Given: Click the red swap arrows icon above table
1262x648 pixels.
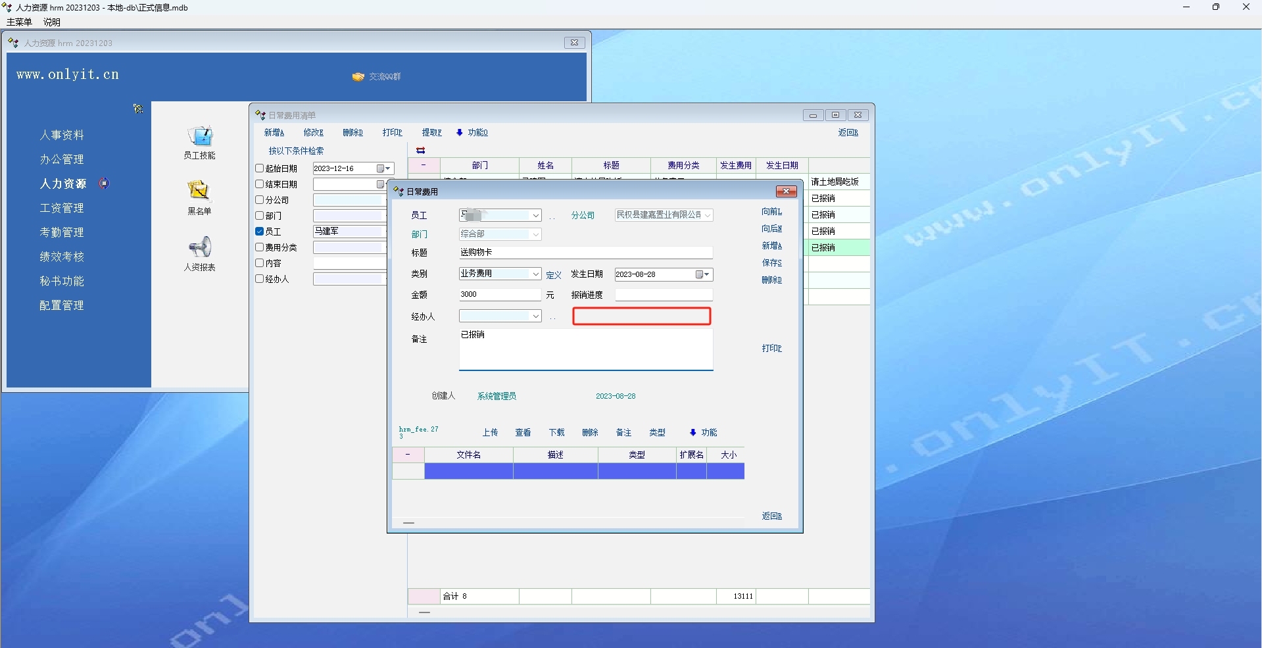Looking at the screenshot, I should [x=421, y=151].
